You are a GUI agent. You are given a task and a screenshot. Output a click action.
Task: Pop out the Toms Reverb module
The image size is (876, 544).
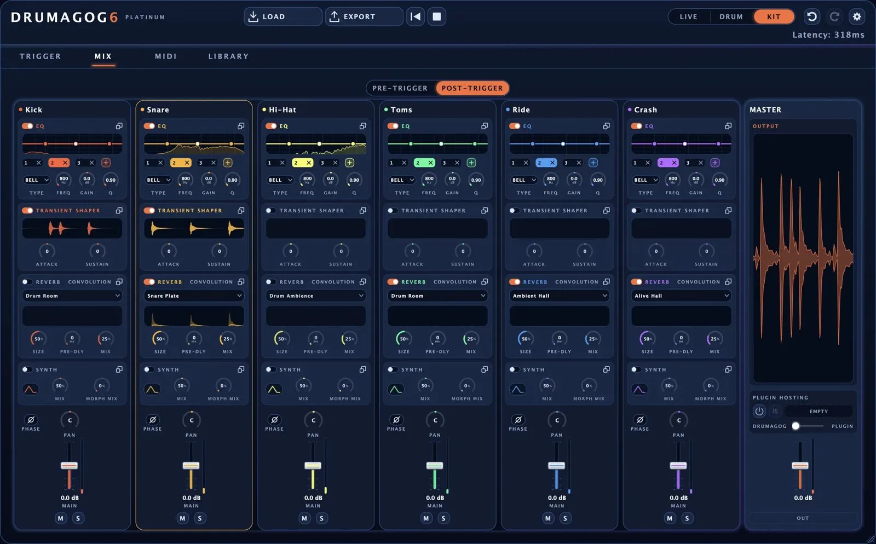[485, 282]
